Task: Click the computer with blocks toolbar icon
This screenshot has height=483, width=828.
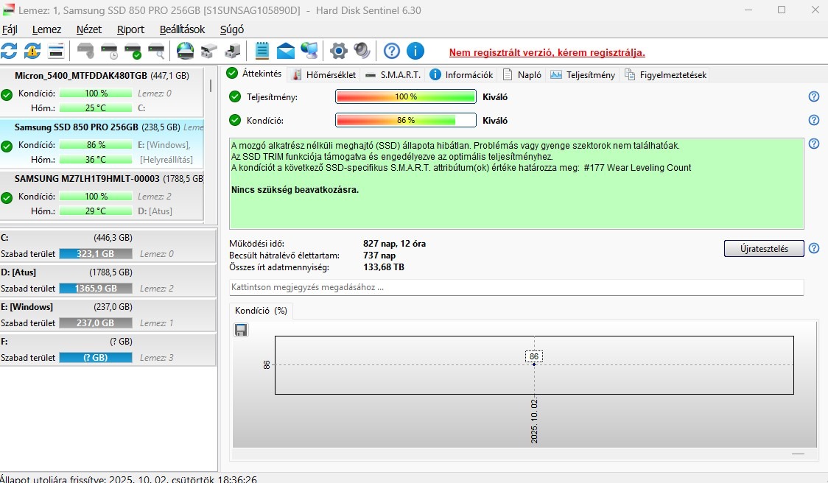Action: (x=232, y=51)
